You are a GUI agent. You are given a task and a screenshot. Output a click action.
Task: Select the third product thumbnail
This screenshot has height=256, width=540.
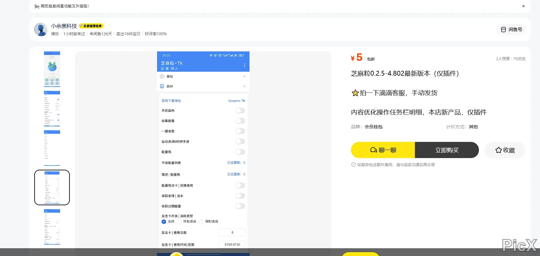(52, 148)
